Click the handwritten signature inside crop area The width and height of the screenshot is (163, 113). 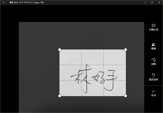pyautogui.click(x=94, y=79)
